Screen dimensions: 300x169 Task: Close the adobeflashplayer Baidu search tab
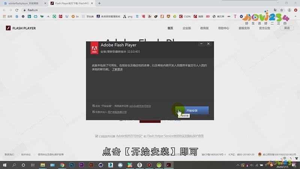pyautogui.click(x=45, y=3)
